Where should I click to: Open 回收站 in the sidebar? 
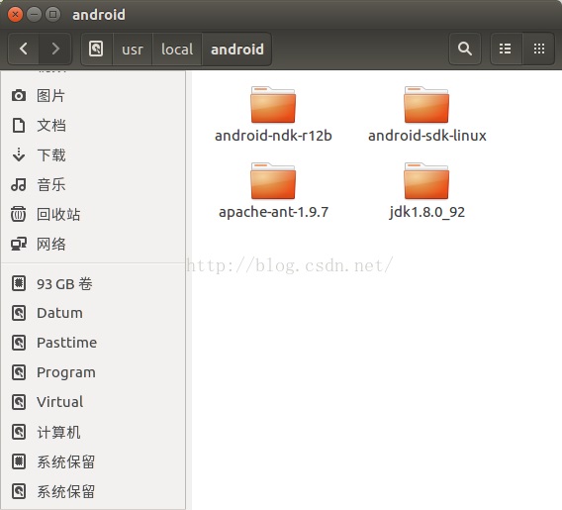click(x=58, y=215)
